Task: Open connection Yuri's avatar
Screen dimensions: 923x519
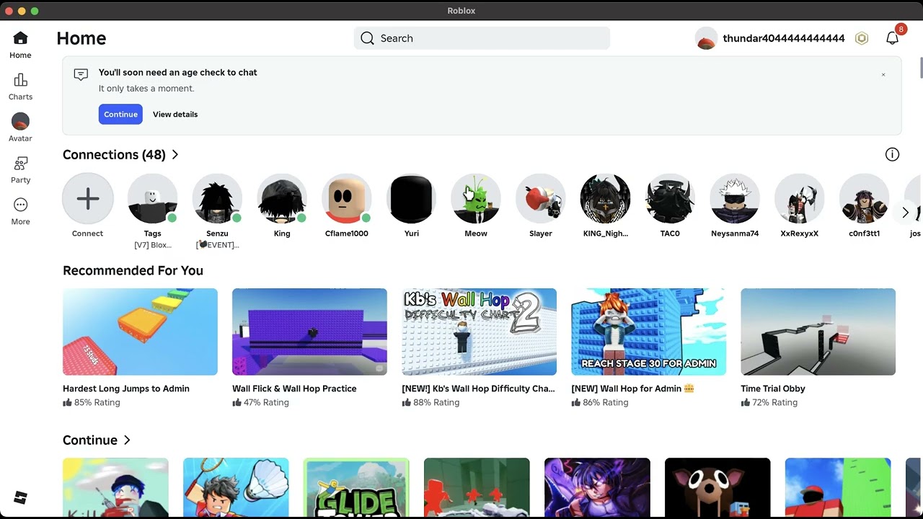Action: pyautogui.click(x=411, y=198)
